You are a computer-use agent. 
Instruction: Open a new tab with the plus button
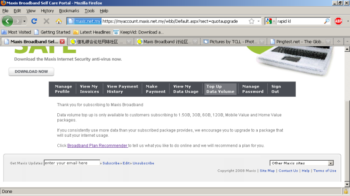point(339,41)
